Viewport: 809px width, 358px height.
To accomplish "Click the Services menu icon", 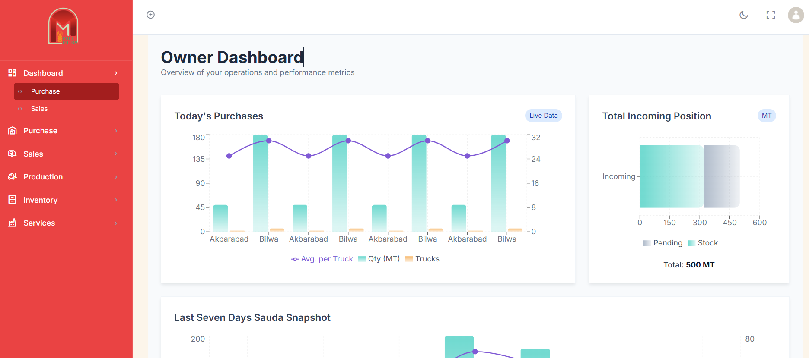I will click(13, 223).
